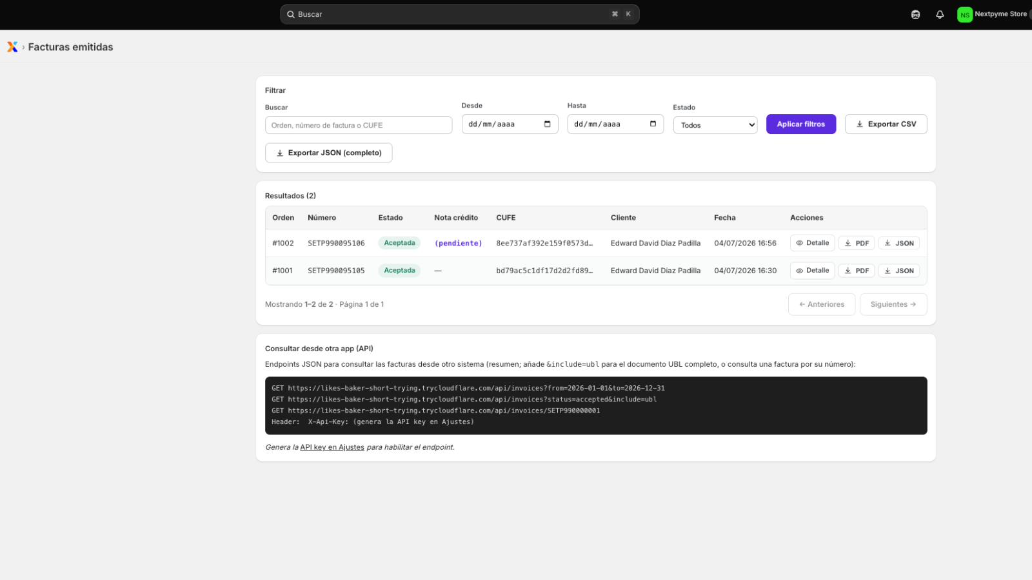
Task: Click the Hasta date field
Action: point(615,124)
